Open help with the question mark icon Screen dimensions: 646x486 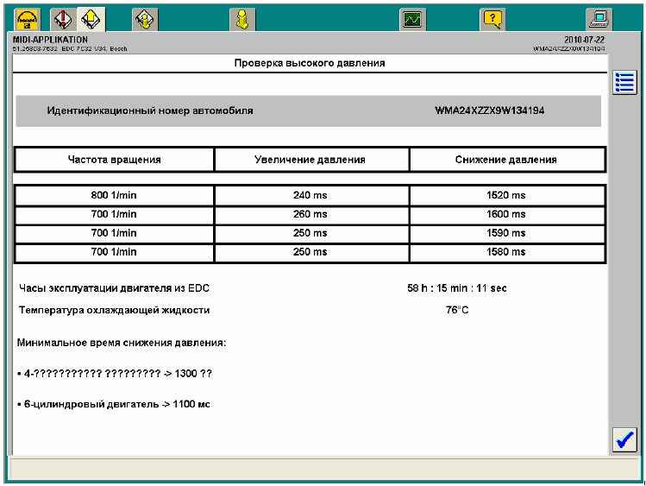pos(492,17)
